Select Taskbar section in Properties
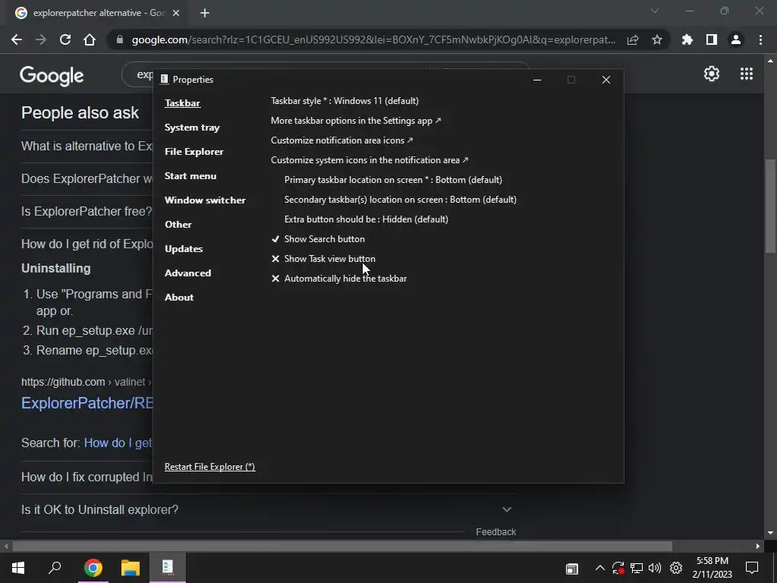Screen dimensions: 777x583 click(x=182, y=103)
